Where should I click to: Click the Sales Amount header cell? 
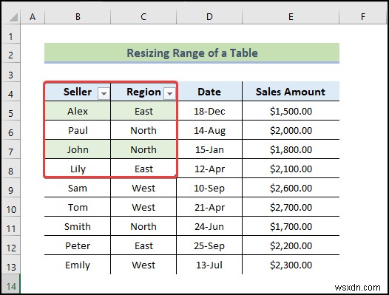point(291,92)
